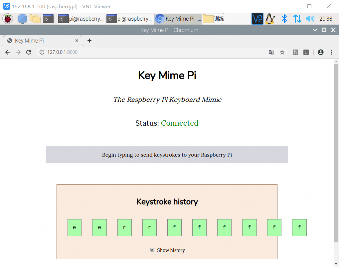Image resolution: width=339 pixels, height=267 pixels.
Task: Reload the page in Chromium
Action: click(x=29, y=52)
